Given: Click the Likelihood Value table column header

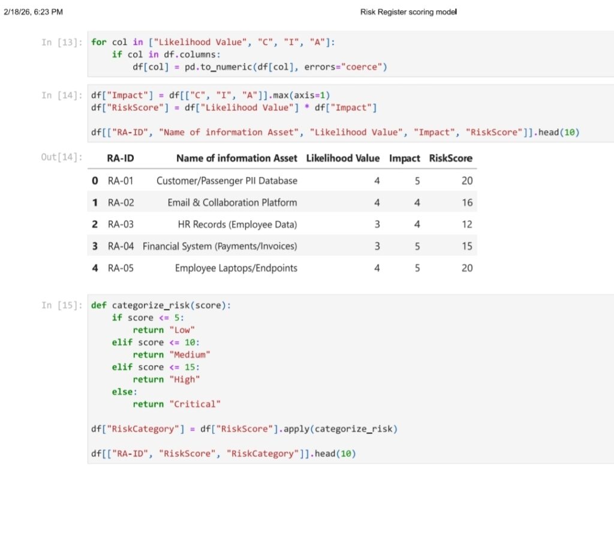Looking at the screenshot, I should (x=342, y=158).
